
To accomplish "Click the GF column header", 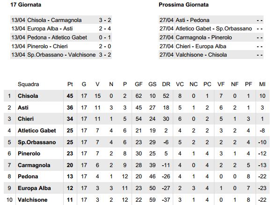I will 139,84.
